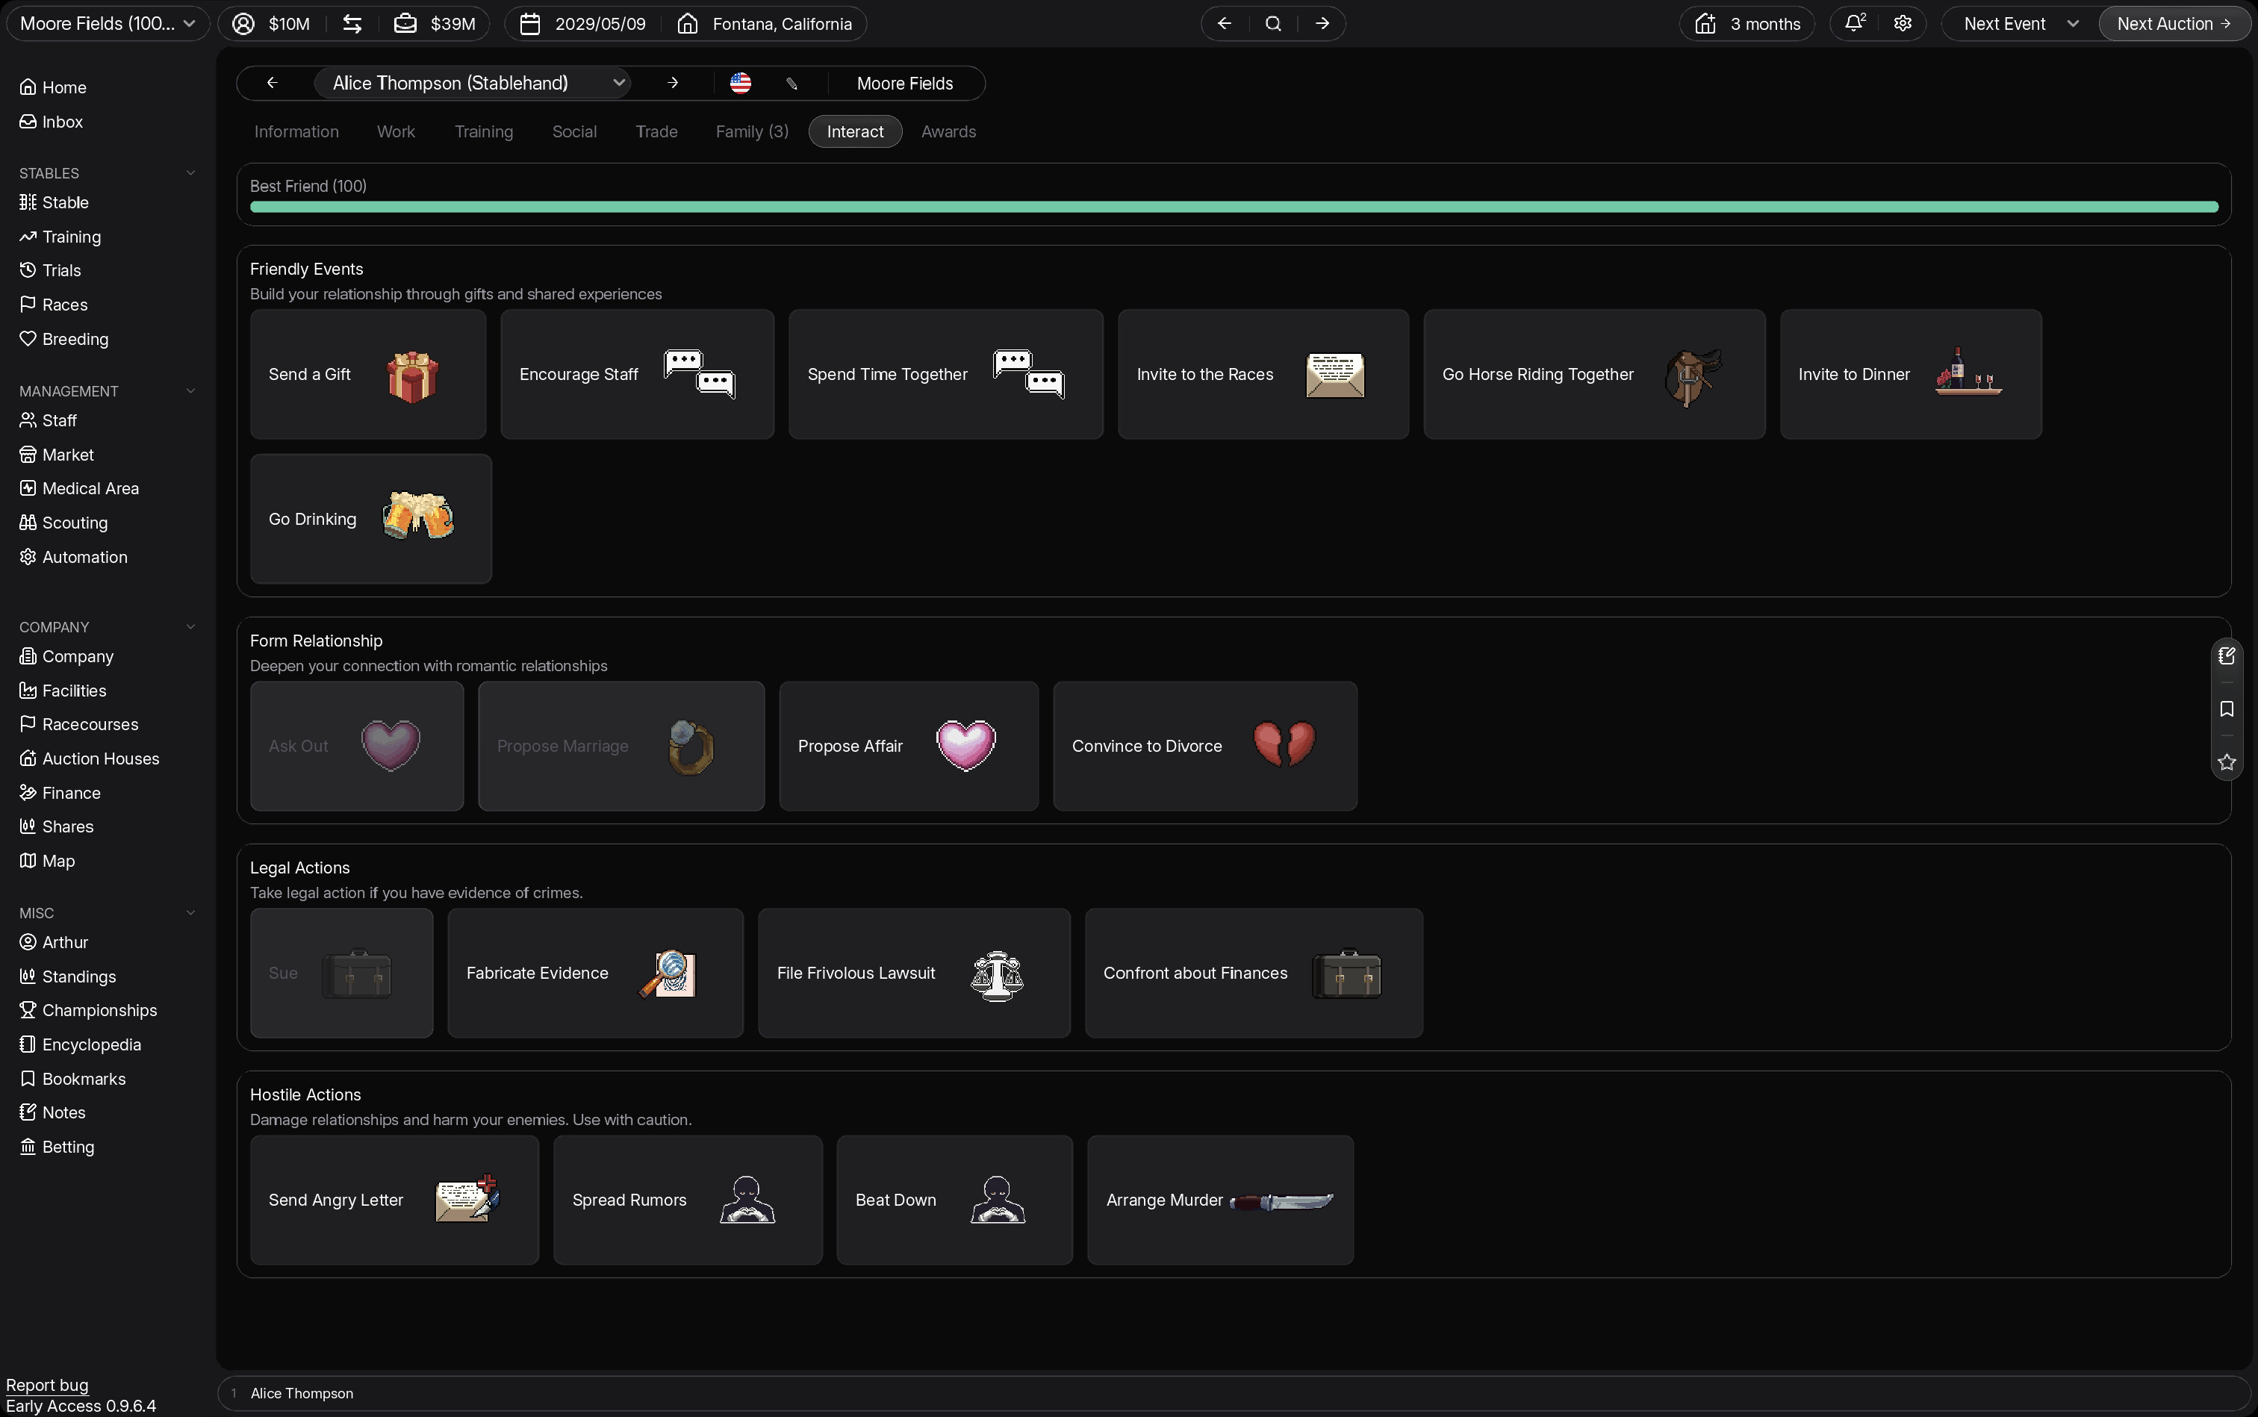Switch to the Work tab
This screenshot has height=1417, width=2258.
396,131
